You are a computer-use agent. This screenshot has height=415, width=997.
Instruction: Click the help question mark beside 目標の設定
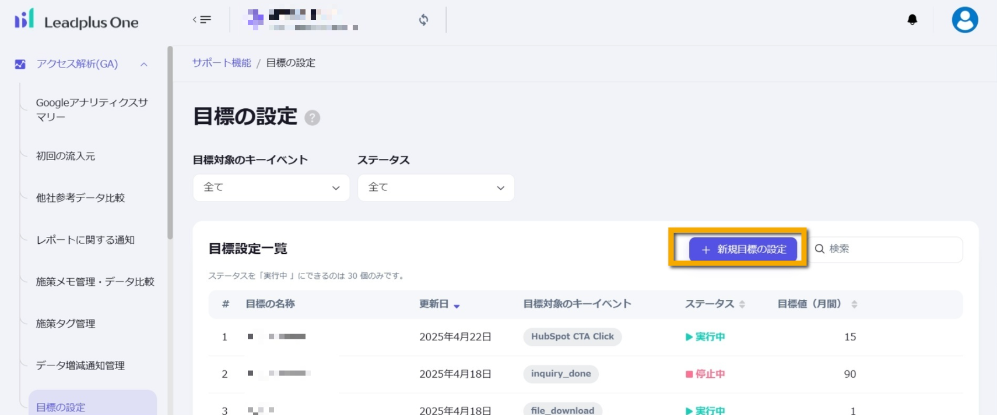[313, 118]
